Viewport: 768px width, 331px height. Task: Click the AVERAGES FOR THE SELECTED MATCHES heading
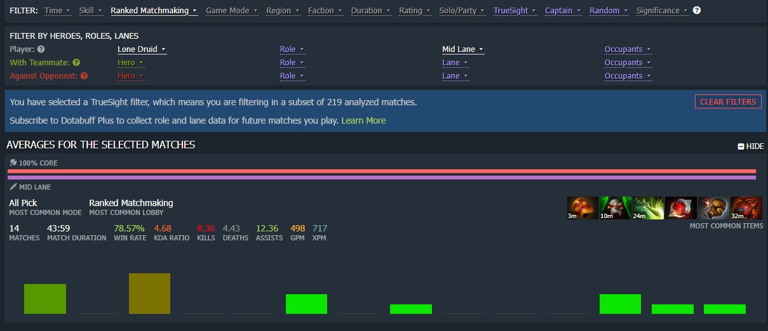click(100, 145)
